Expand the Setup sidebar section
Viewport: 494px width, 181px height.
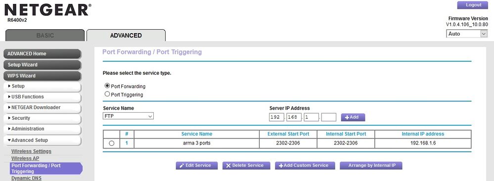[42, 86]
